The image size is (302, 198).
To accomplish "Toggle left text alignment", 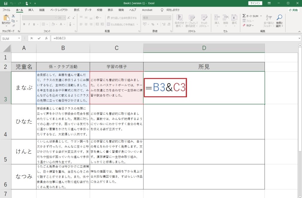I will [x=81, y=24].
